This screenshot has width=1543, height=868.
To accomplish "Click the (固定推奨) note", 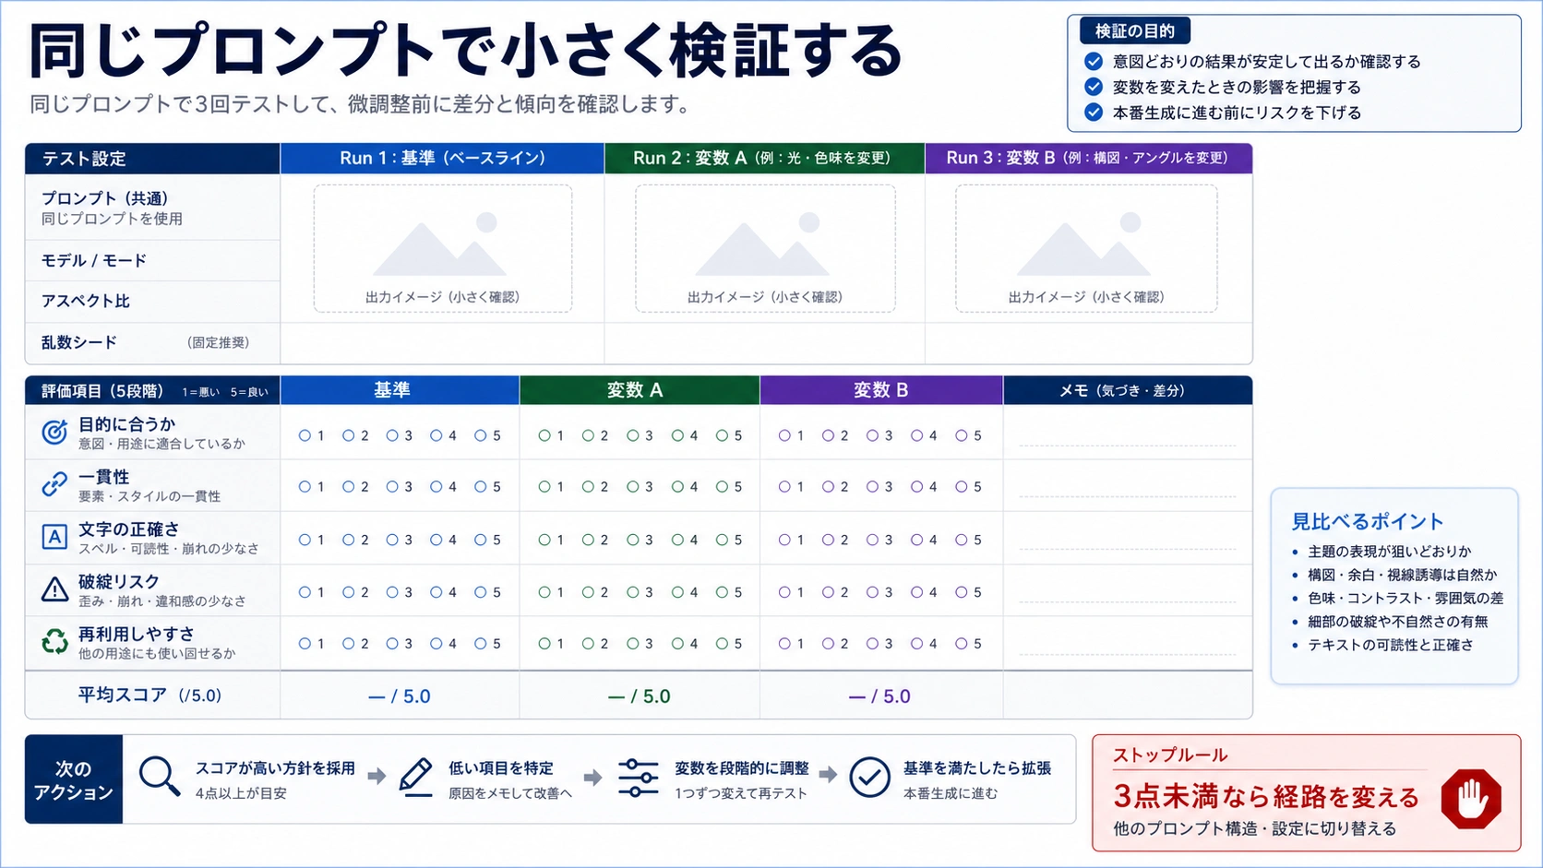I will (x=219, y=342).
